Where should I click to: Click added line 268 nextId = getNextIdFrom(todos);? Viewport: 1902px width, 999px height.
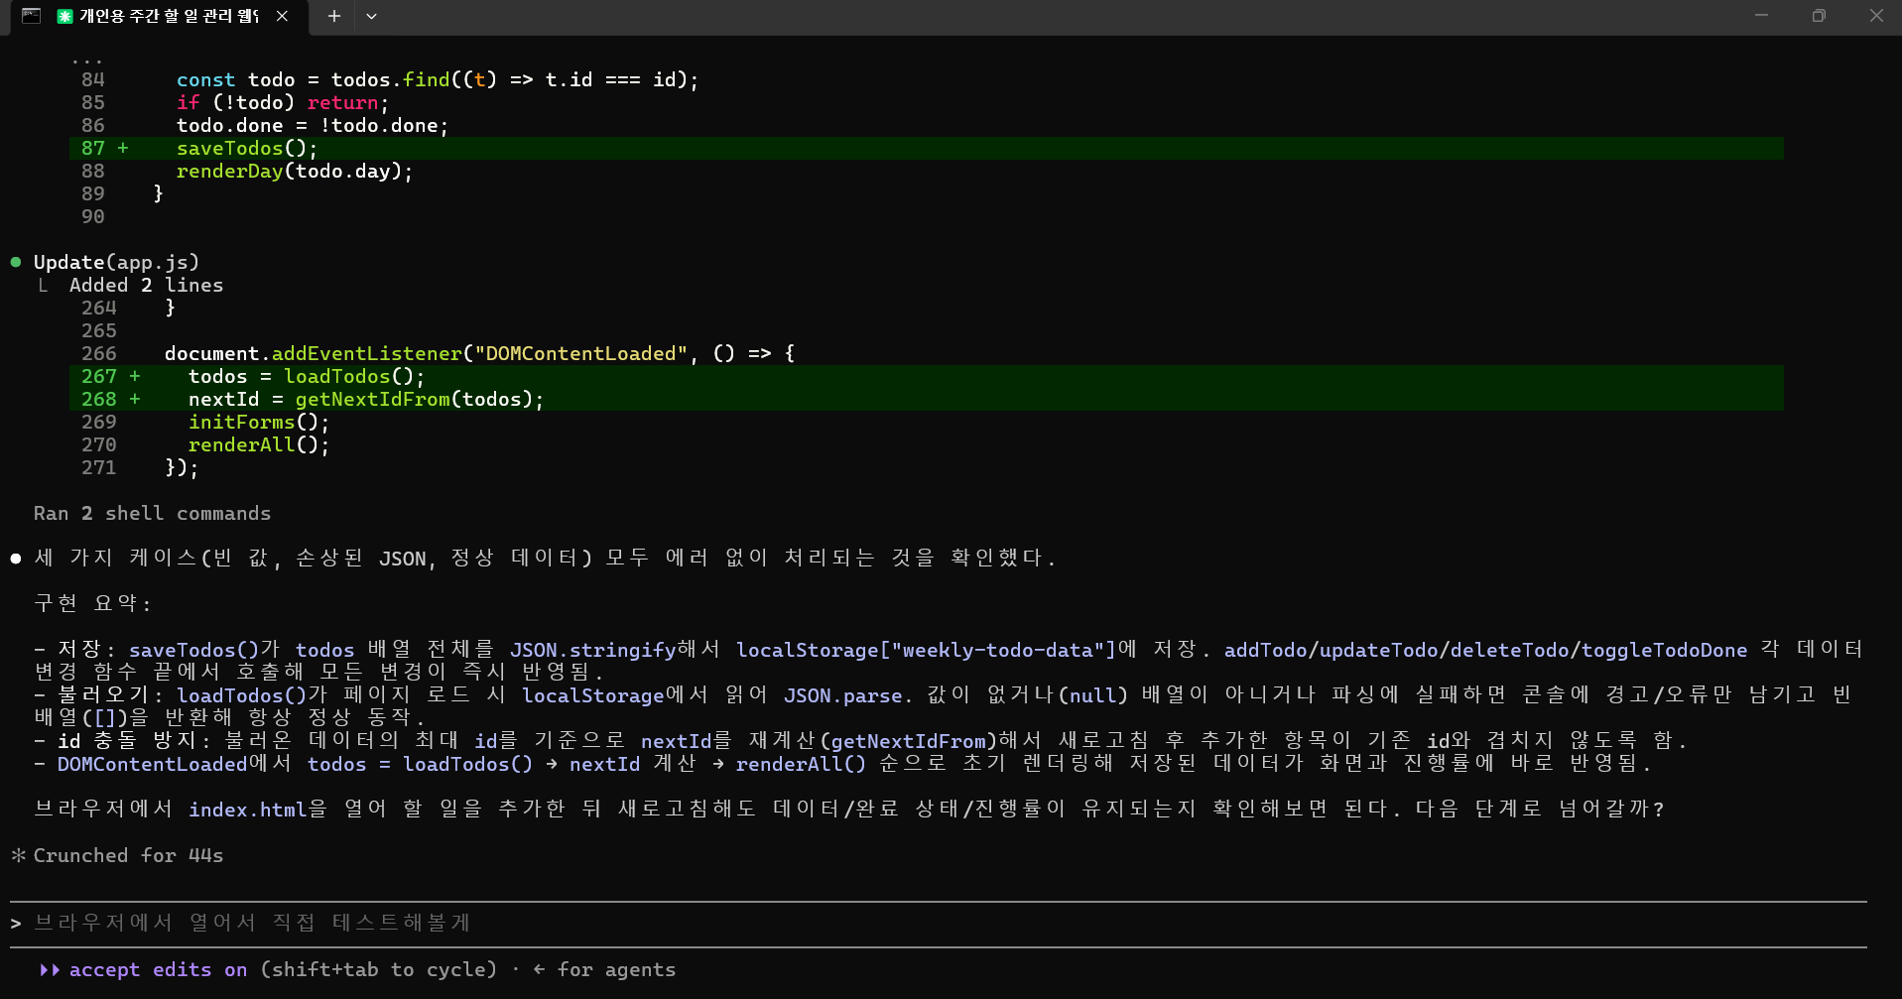pyautogui.click(x=926, y=399)
